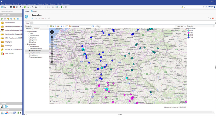
Task: Click the blue previous map view arrow
Action: [62, 27]
